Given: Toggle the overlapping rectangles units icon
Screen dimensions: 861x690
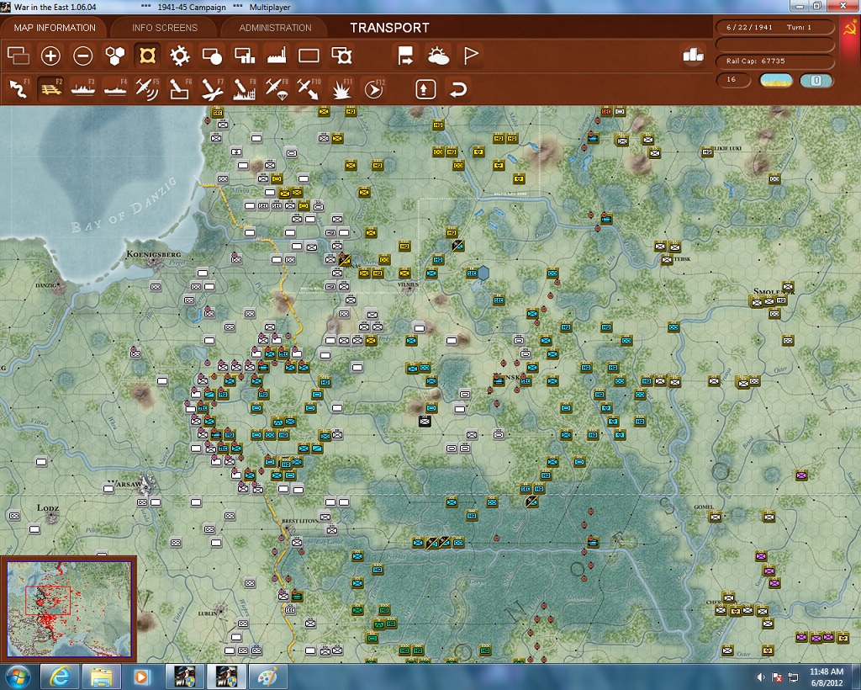Looking at the screenshot, I should [x=18, y=56].
